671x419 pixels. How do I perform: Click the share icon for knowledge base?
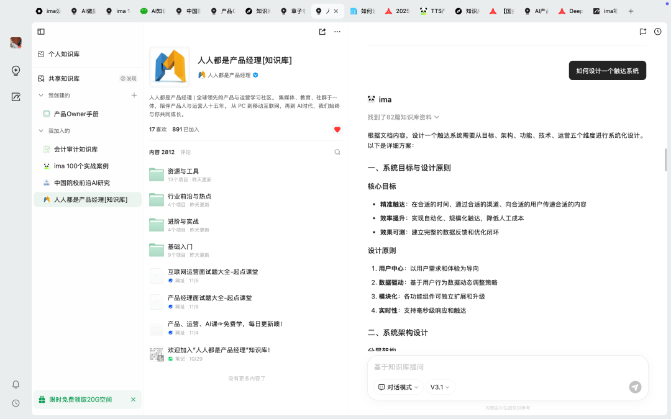click(x=322, y=32)
